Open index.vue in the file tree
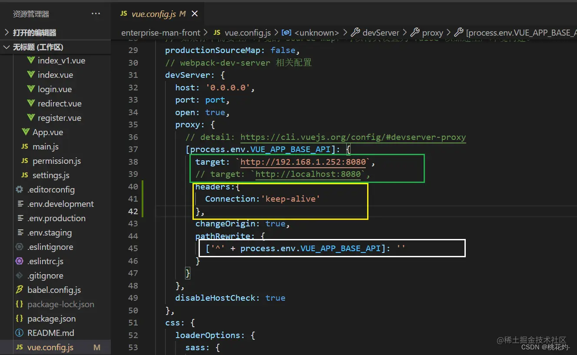Screen dimensions: 577x355 click(x=55, y=75)
